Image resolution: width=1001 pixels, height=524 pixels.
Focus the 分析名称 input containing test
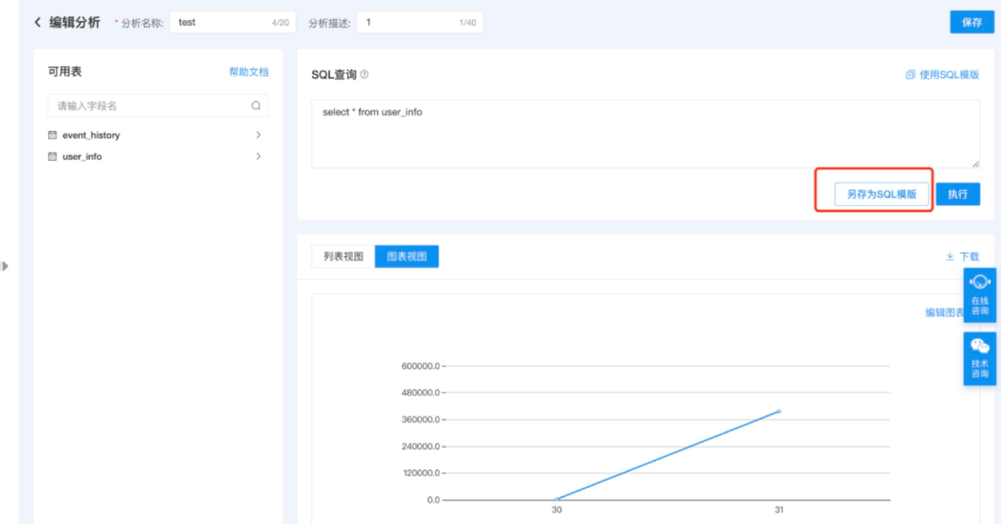(x=233, y=22)
